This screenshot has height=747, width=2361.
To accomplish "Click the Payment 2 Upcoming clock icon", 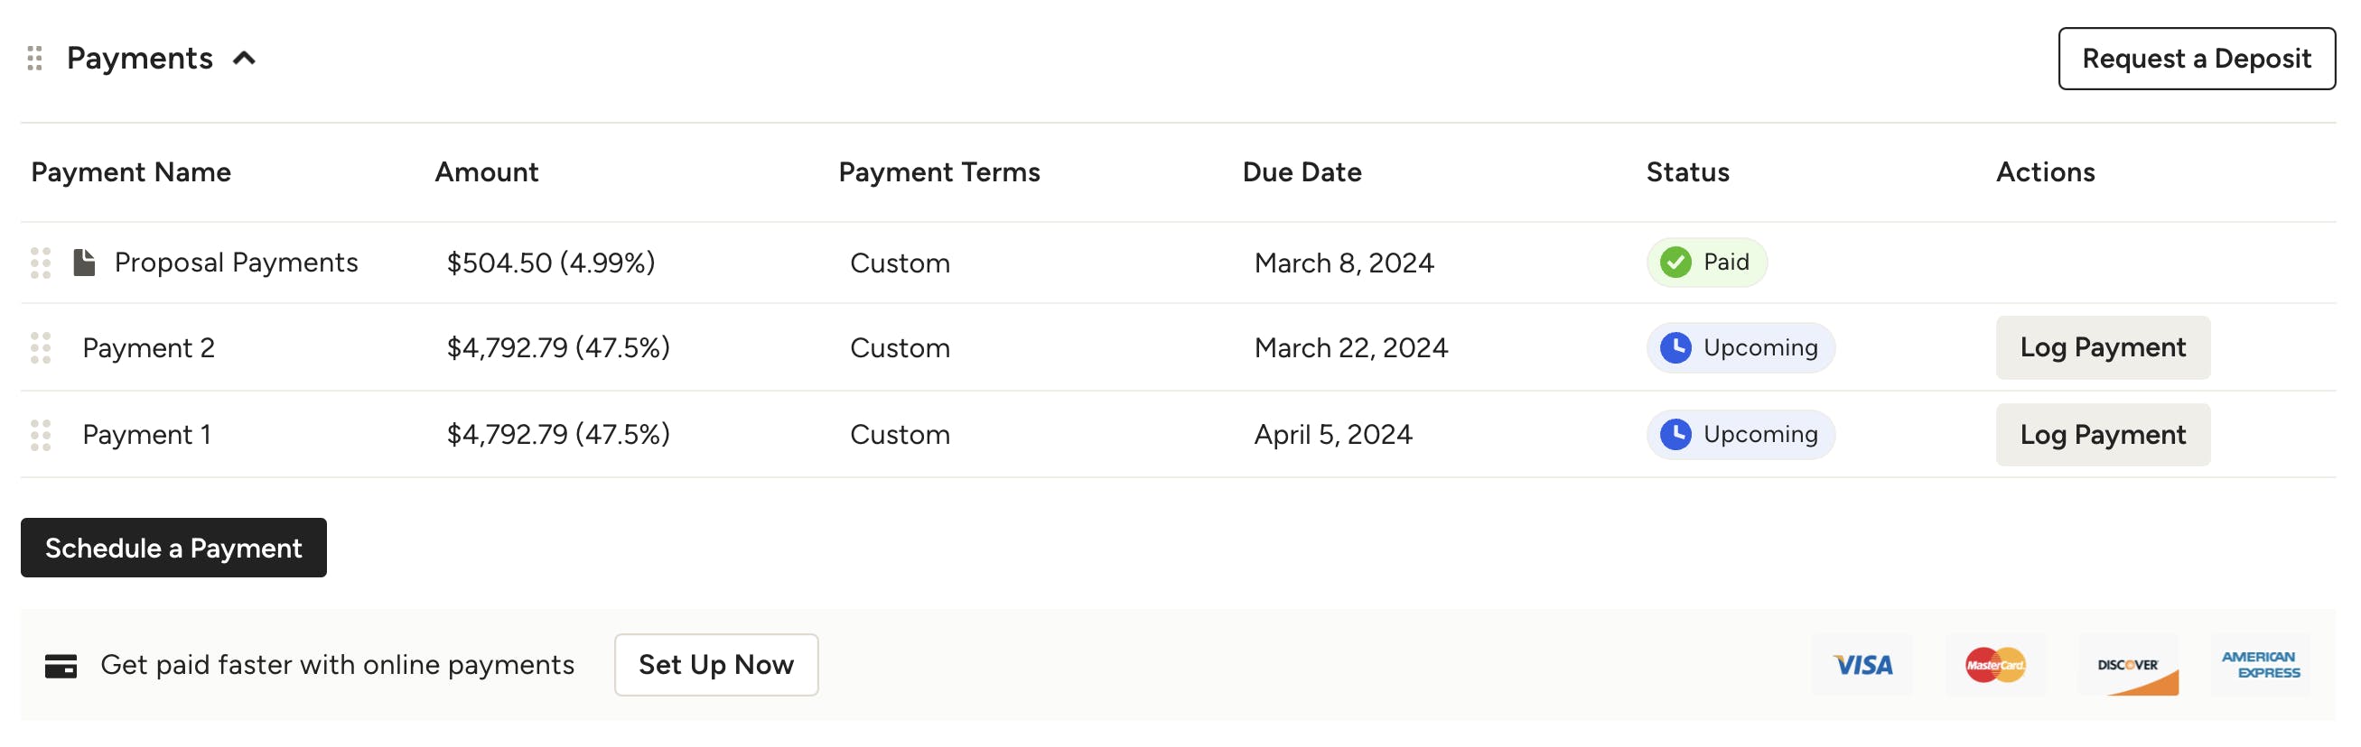I will pyautogui.click(x=1675, y=348).
